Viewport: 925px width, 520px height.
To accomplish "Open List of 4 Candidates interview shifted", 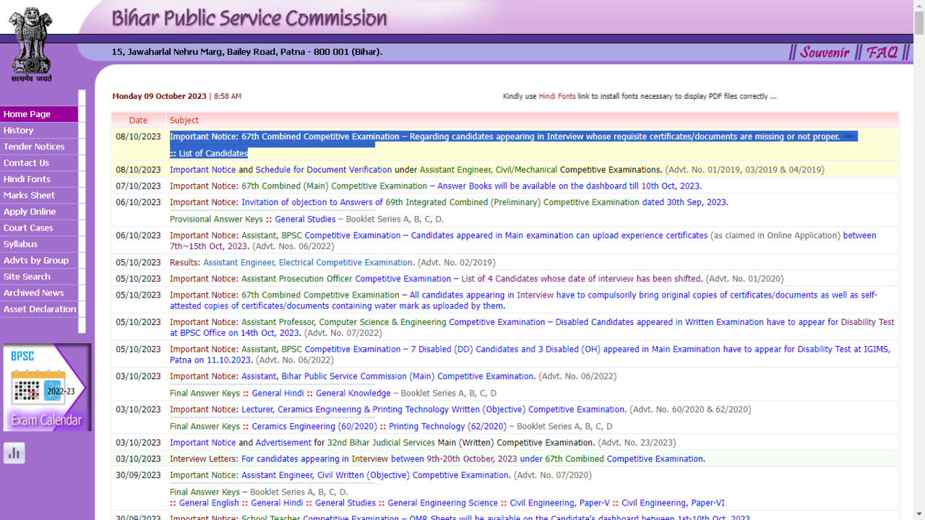I will point(582,279).
